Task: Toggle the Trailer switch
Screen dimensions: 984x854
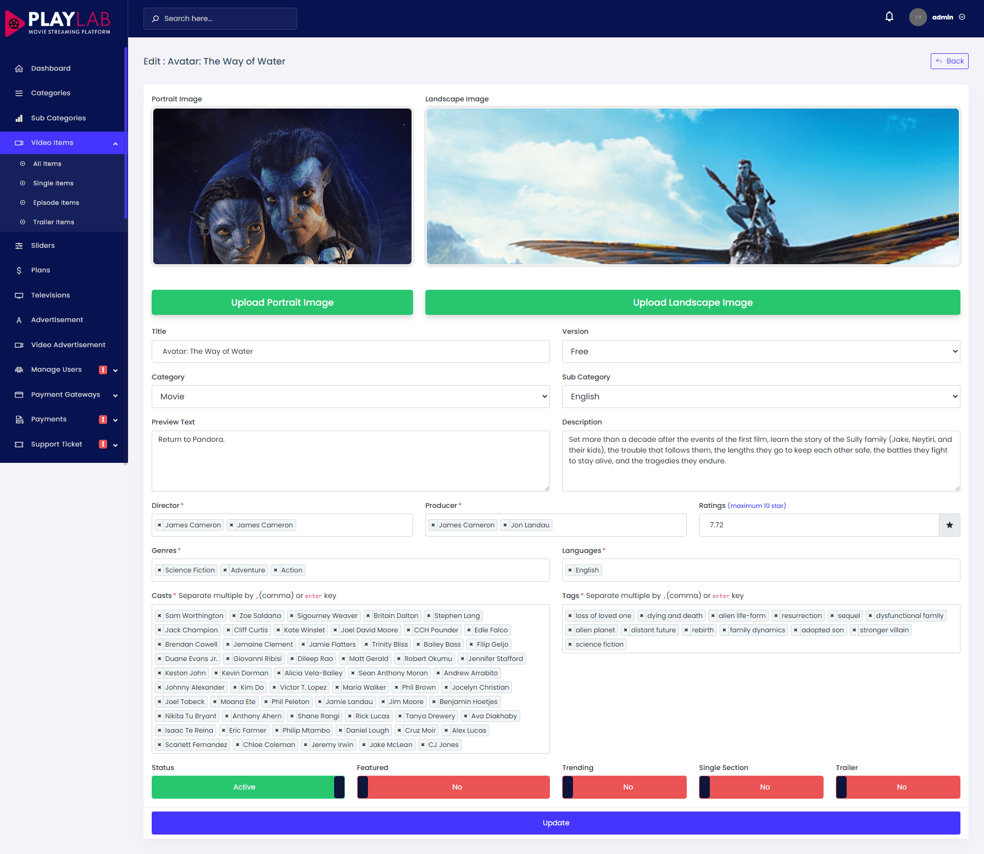Action: point(898,787)
